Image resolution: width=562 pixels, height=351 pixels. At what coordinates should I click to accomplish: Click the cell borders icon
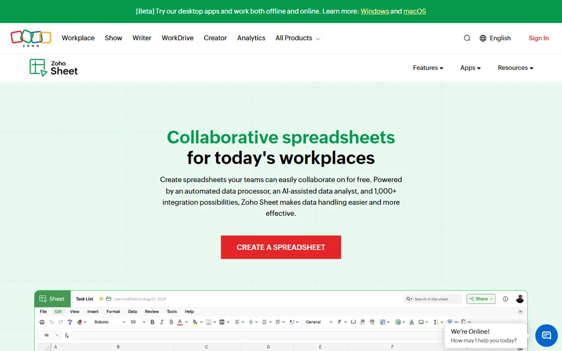point(208,322)
